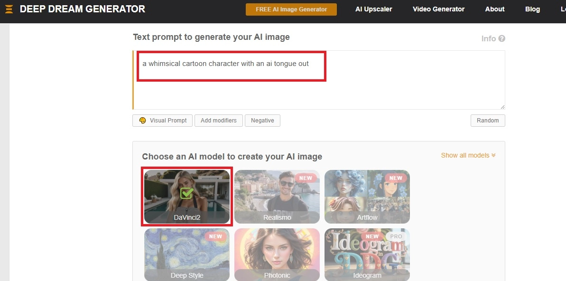Open the About page
The height and width of the screenshot is (281, 566).
click(x=494, y=9)
